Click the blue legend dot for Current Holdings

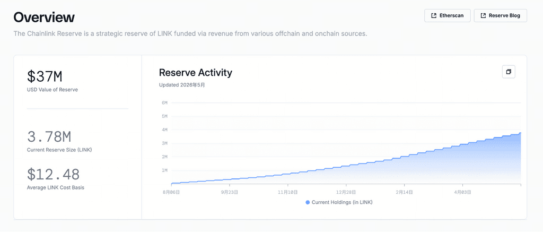click(308, 202)
